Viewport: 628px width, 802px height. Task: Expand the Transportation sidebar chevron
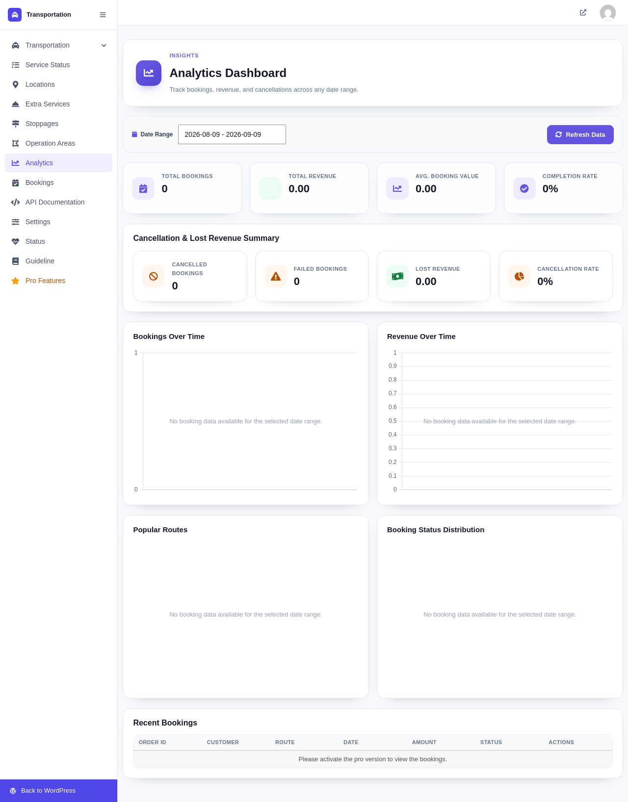104,45
